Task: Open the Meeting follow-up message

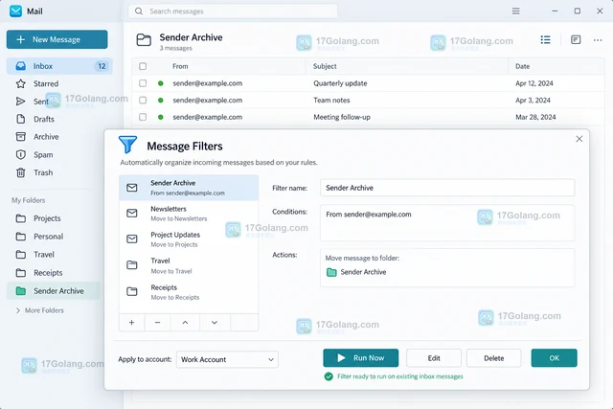Action: click(x=368, y=117)
